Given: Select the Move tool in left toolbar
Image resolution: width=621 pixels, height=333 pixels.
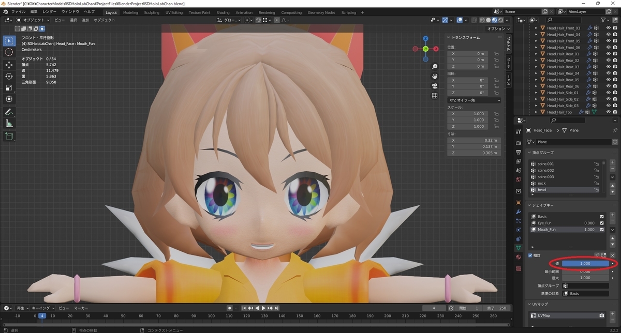Looking at the screenshot, I should pyautogui.click(x=9, y=65).
